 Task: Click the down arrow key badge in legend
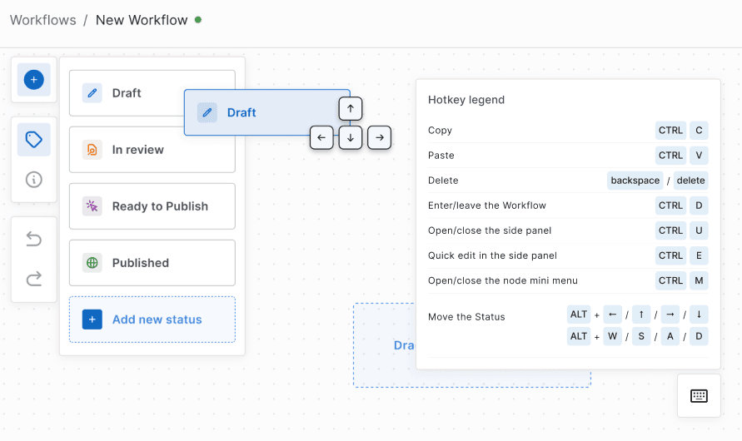click(699, 315)
